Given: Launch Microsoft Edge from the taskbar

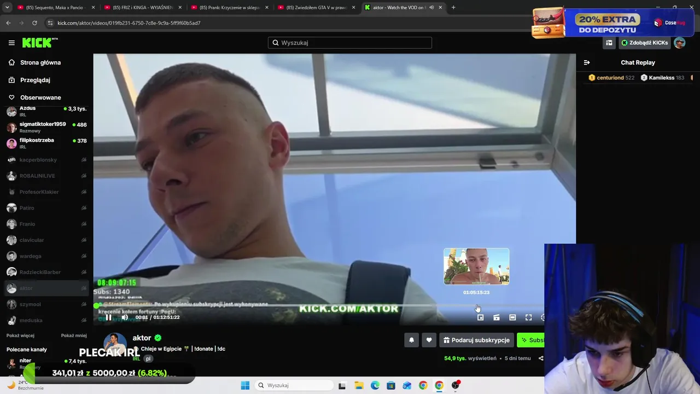Looking at the screenshot, I should pyautogui.click(x=375, y=385).
